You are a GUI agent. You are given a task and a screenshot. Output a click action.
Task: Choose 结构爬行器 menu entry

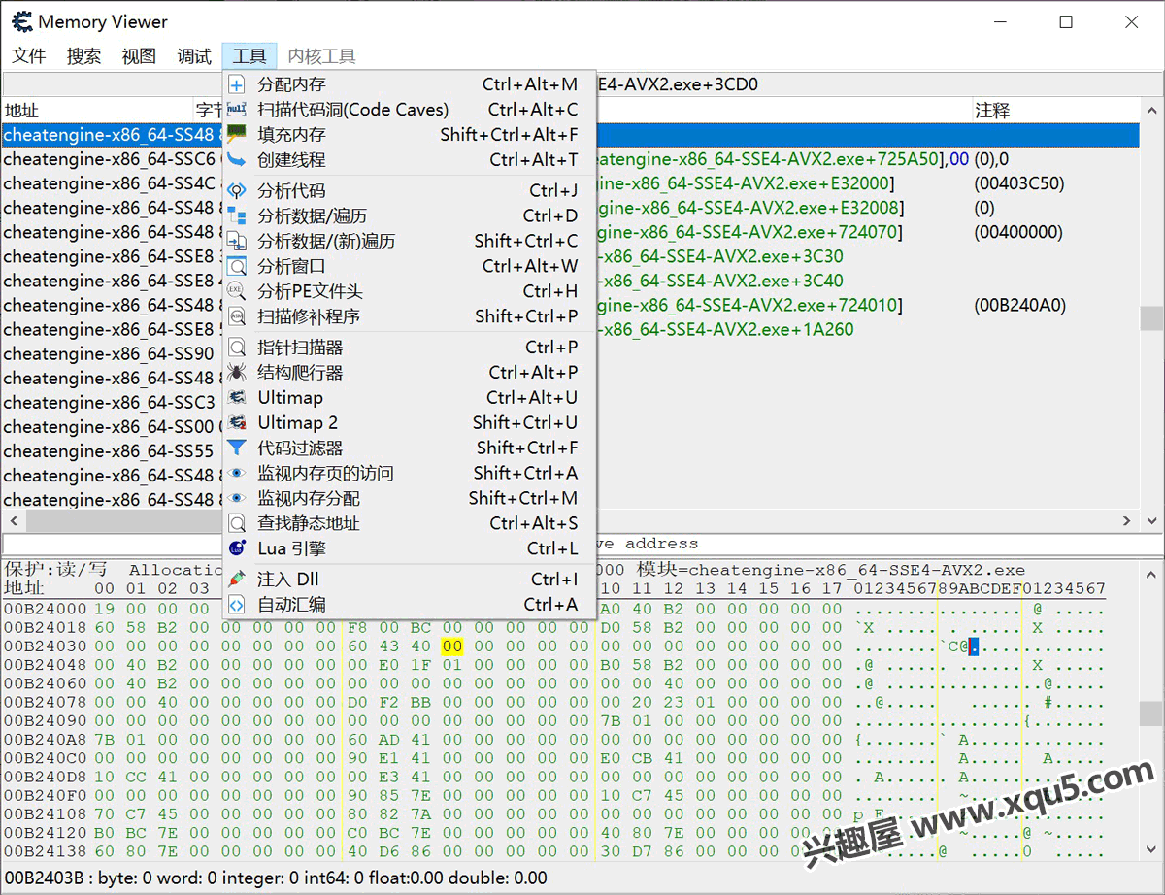click(409, 373)
